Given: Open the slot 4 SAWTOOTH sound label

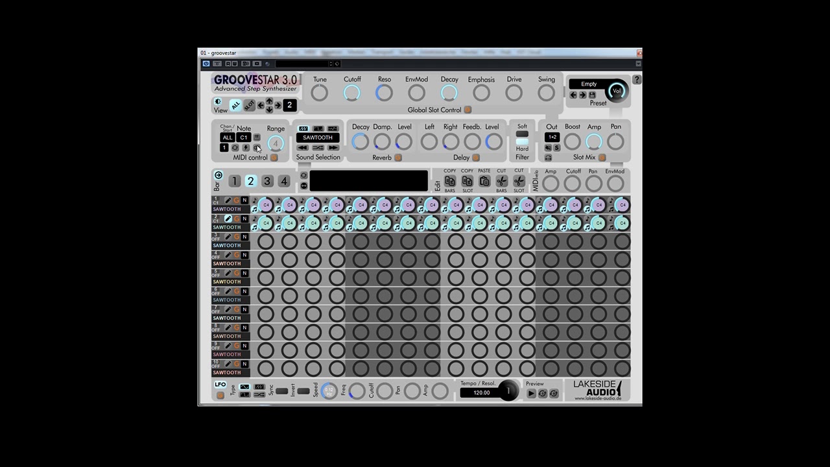Looking at the screenshot, I should (x=226, y=263).
